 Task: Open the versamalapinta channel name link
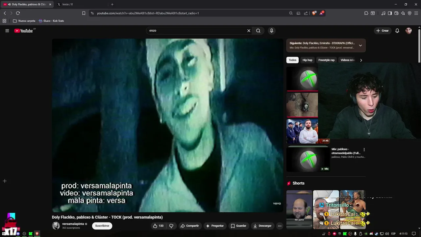pyautogui.click(x=73, y=224)
